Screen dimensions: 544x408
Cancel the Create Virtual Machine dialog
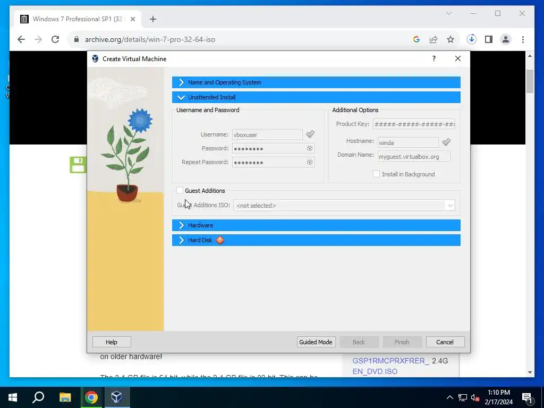[445, 342]
